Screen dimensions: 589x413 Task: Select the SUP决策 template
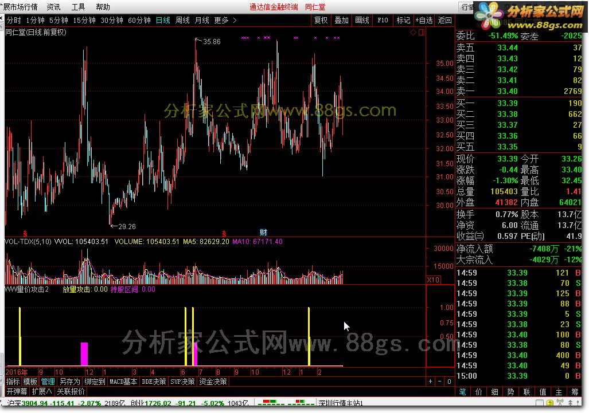click(182, 381)
